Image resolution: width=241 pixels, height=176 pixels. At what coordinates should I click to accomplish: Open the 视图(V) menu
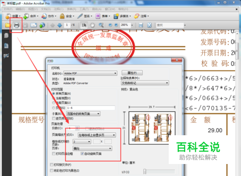33,9
